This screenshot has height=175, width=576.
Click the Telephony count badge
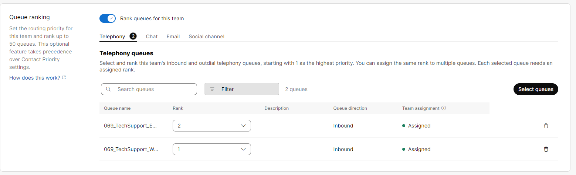133,36
